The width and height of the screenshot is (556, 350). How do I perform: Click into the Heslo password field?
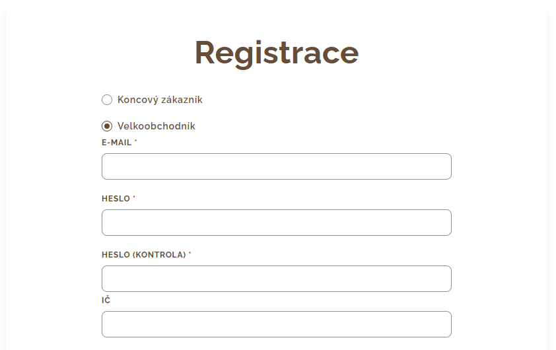[x=276, y=223]
